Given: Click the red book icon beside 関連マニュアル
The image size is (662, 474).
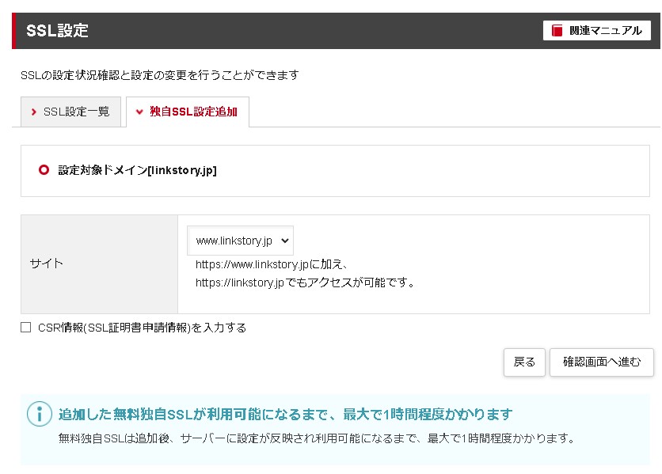Looking at the screenshot, I should (557, 31).
